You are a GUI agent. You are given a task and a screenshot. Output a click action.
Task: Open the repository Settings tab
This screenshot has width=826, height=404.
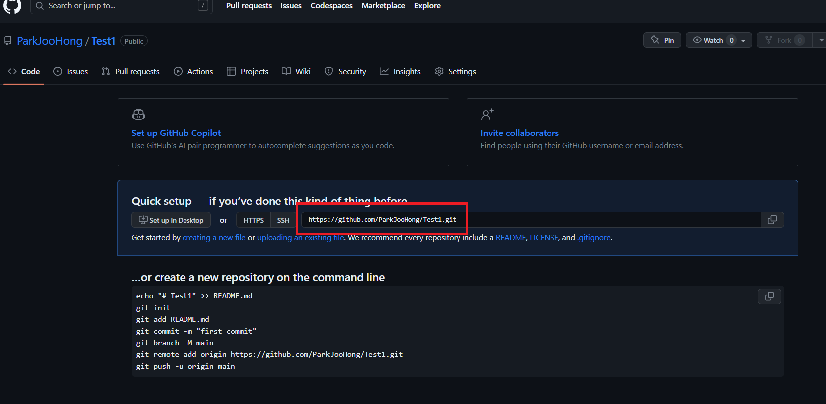[456, 72]
